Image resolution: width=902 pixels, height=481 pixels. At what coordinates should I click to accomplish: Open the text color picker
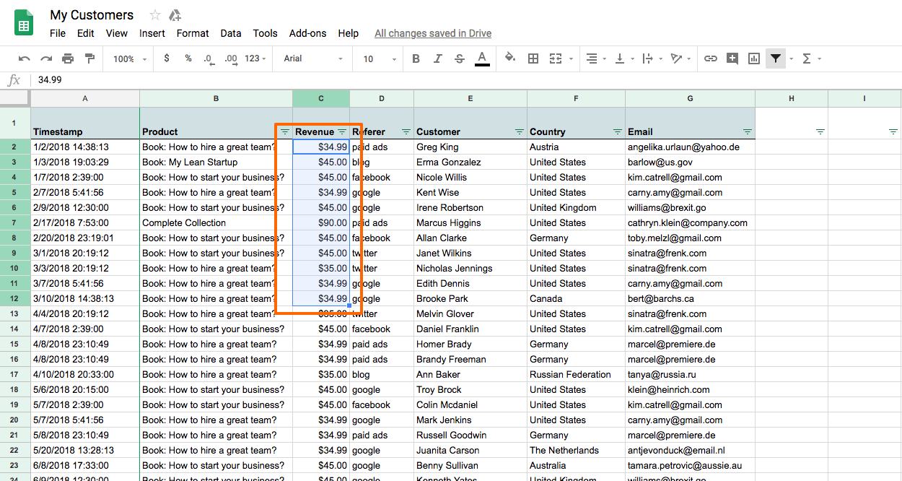tap(482, 58)
